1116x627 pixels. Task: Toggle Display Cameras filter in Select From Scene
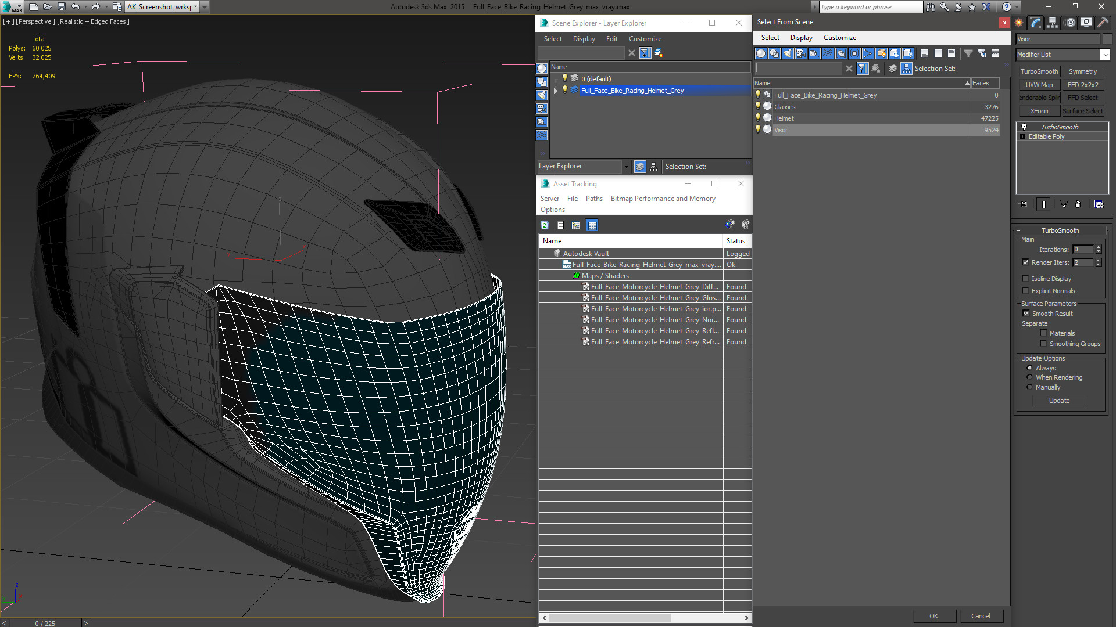(801, 53)
